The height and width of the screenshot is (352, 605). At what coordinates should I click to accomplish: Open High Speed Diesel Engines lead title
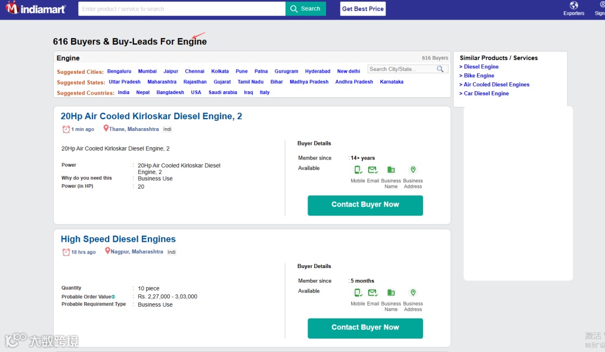coord(118,239)
